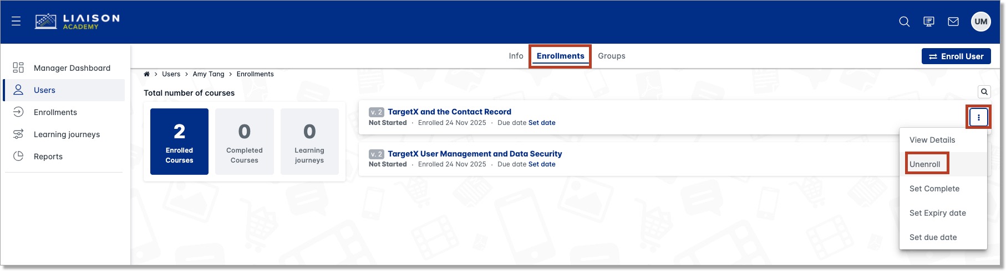Select Unenroll from the context menu

click(925, 164)
